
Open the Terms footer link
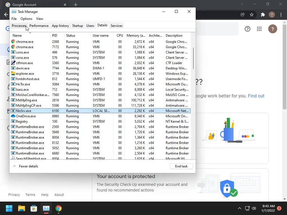click(30, 195)
